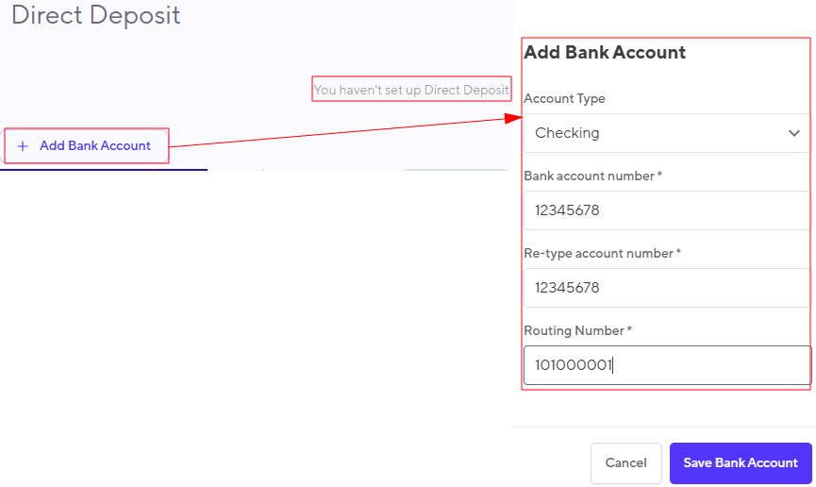Click the red arrowhead pointing at the form

pos(513,118)
